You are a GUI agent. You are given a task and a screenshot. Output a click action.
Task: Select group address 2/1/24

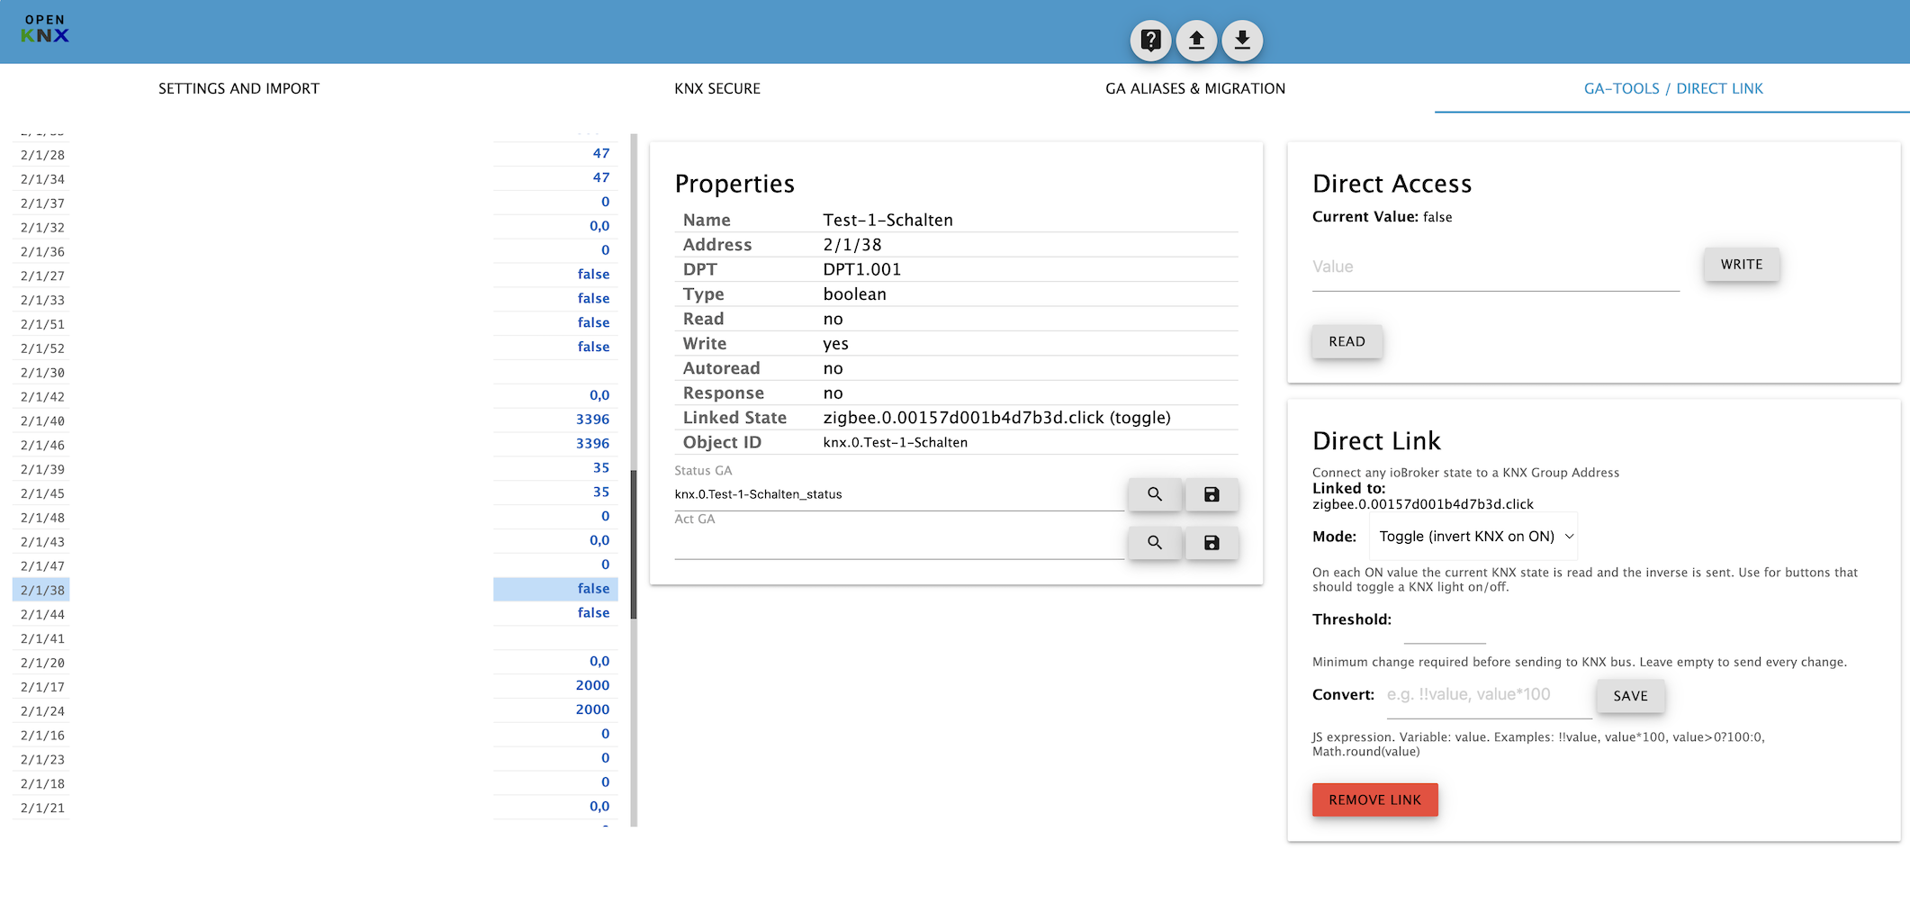pyautogui.click(x=42, y=711)
